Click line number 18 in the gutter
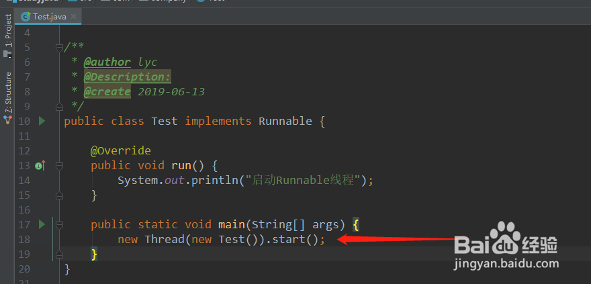The image size is (591, 284). point(24,240)
